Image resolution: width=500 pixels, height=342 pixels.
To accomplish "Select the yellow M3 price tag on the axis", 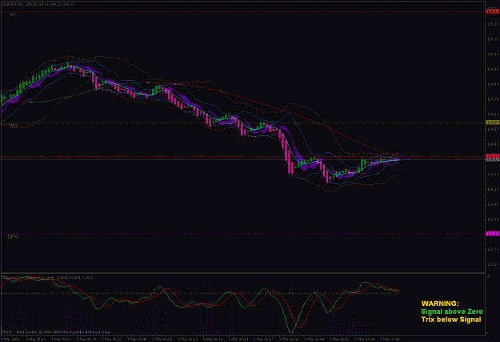I will point(493,123).
